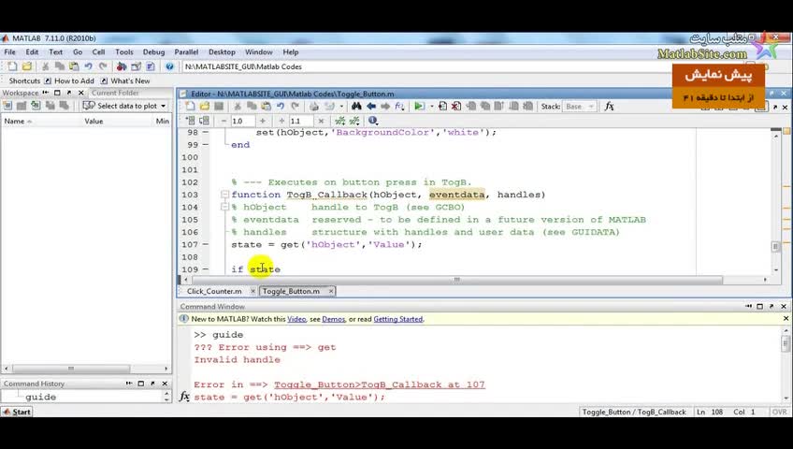Toggle breakpoint dash at line 99
Screen dimensions: 793x449
206,145
